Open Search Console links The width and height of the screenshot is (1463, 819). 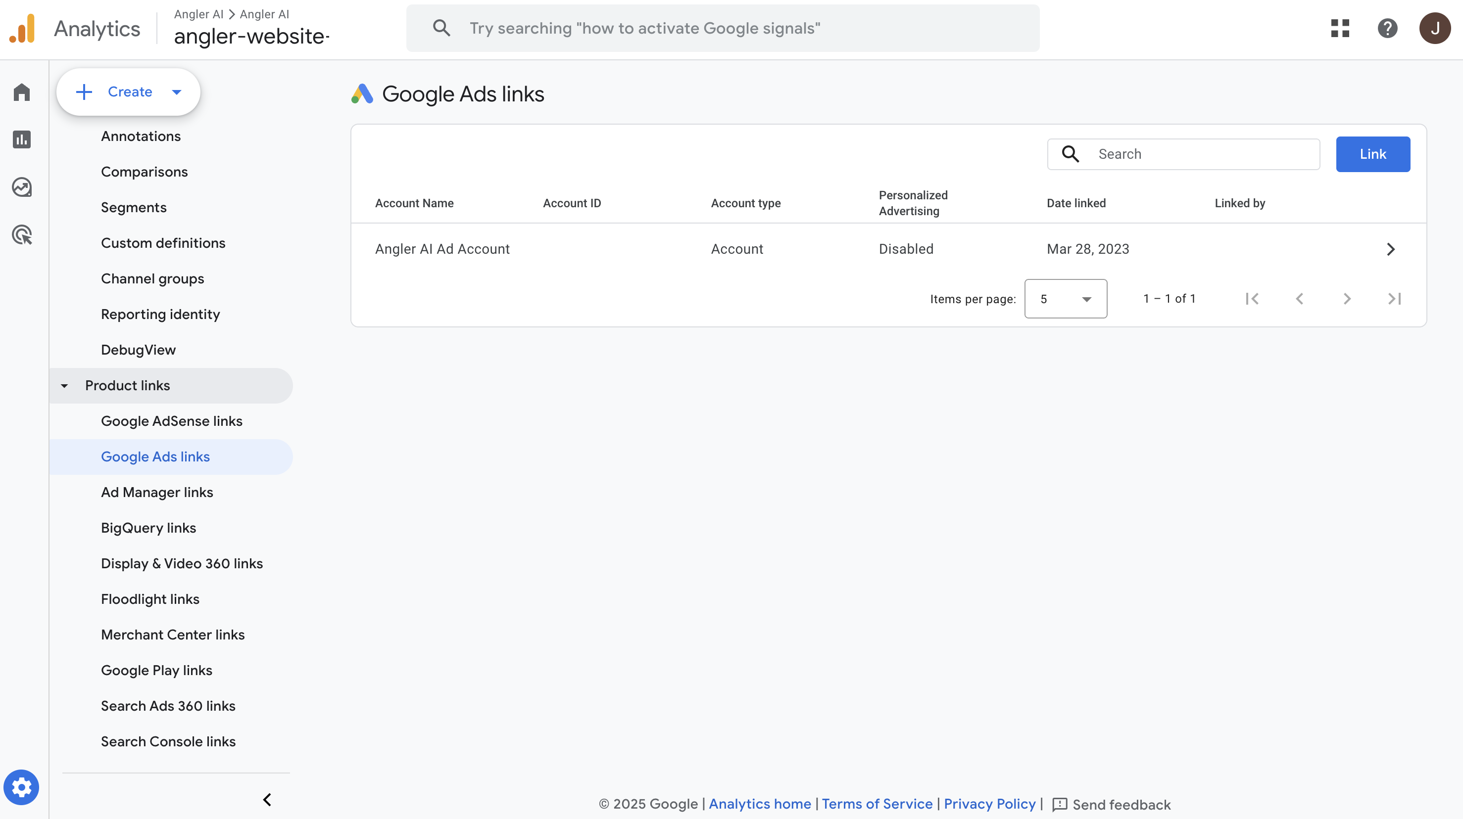tap(168, 742)
